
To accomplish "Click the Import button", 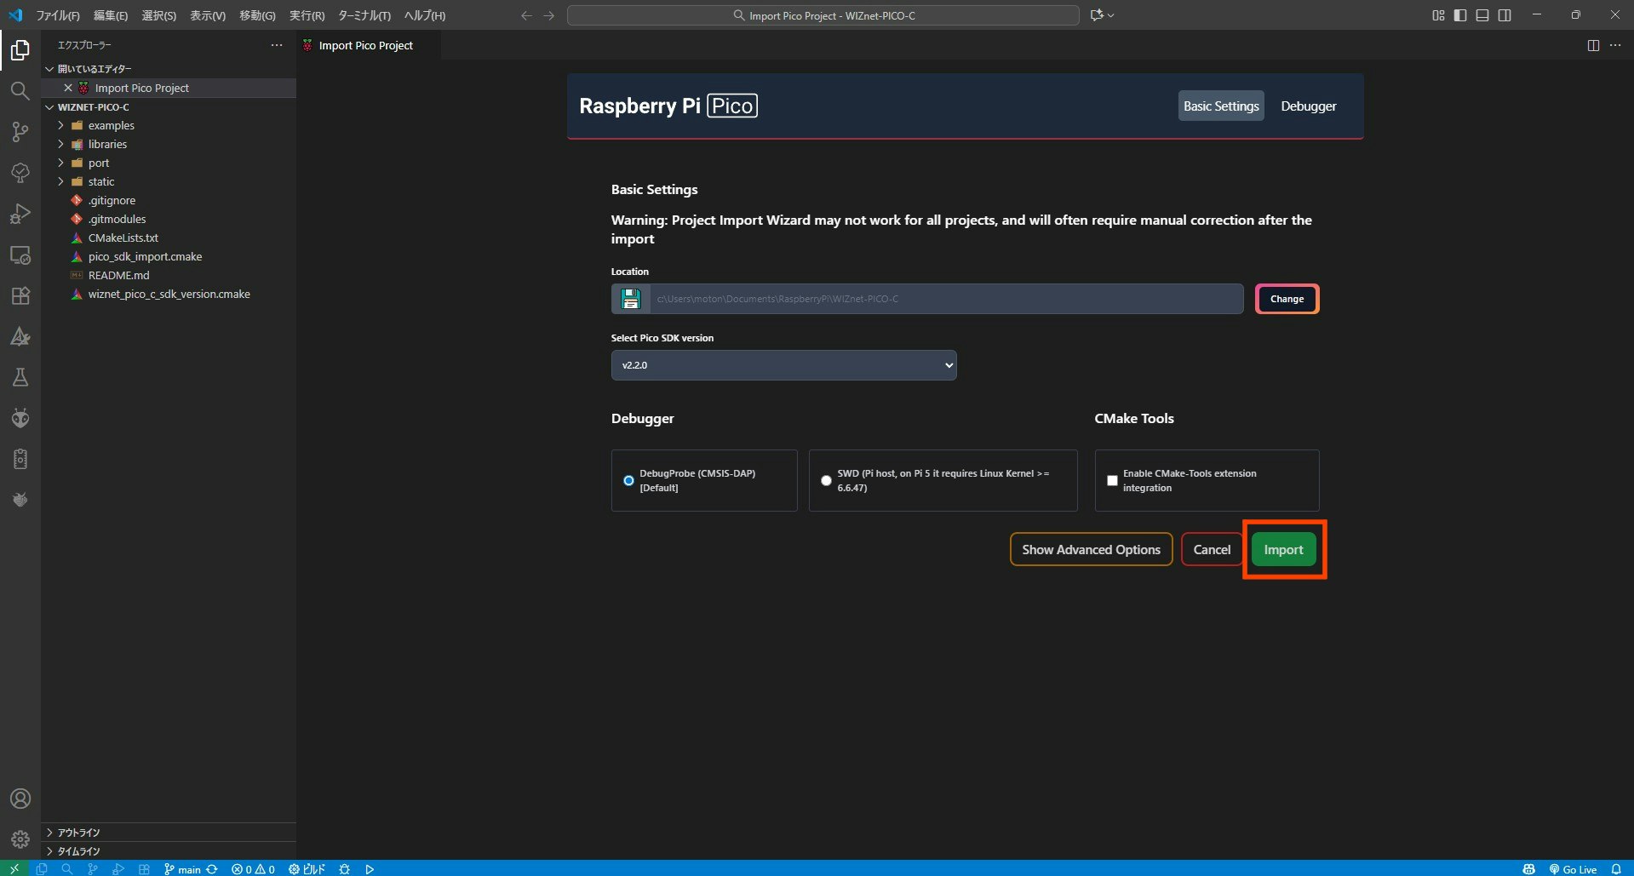I will pos(1283,550).
